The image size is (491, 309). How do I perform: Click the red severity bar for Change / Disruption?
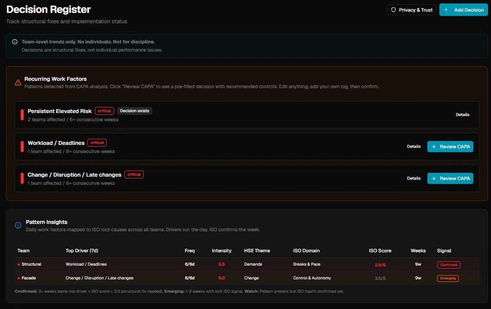point(22,179)
